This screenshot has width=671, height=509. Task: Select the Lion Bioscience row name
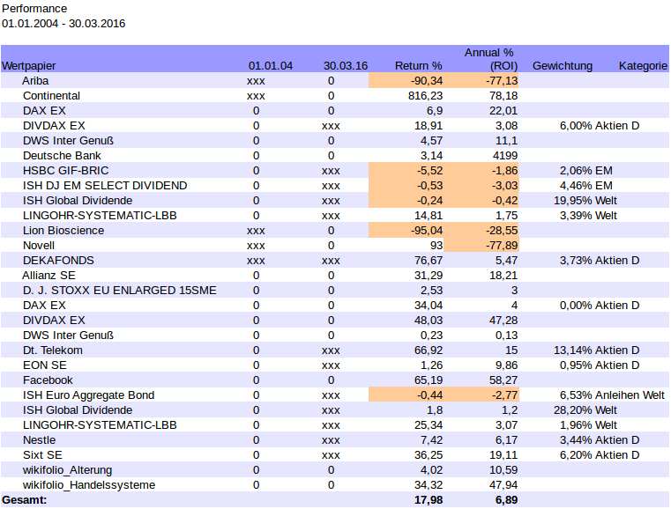[63, 231]
